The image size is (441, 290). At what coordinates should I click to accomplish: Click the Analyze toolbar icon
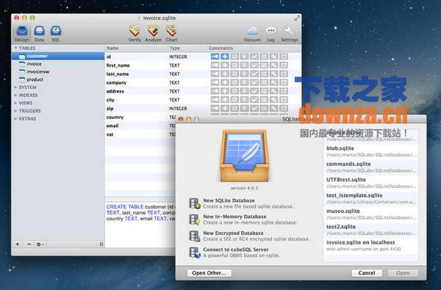pos(153,33)
